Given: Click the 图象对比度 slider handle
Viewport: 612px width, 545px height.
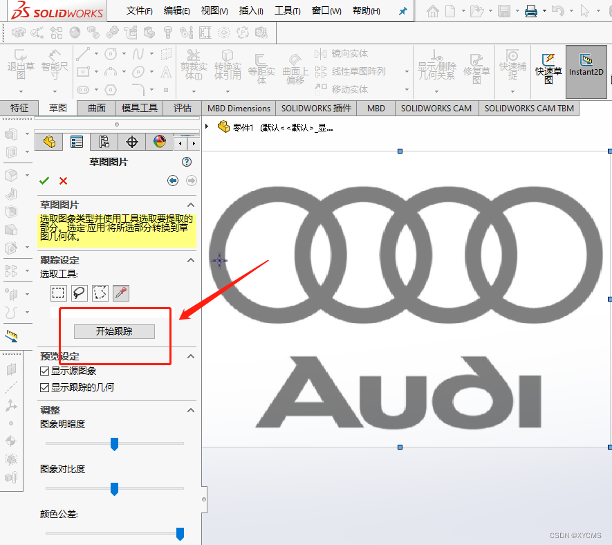Looking at the screenshot, I should (114, 489).
